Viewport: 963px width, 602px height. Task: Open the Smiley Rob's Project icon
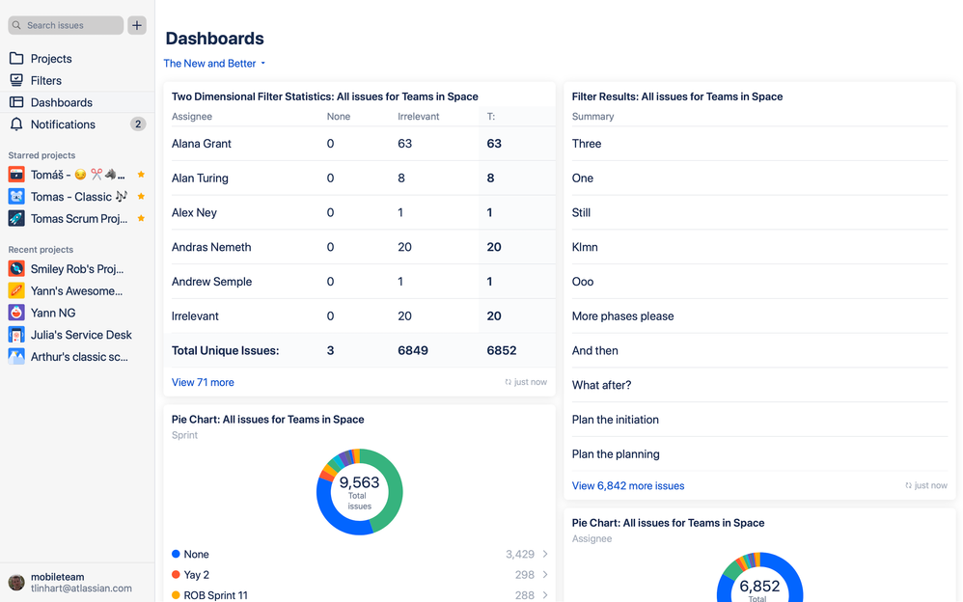[16, 269]
